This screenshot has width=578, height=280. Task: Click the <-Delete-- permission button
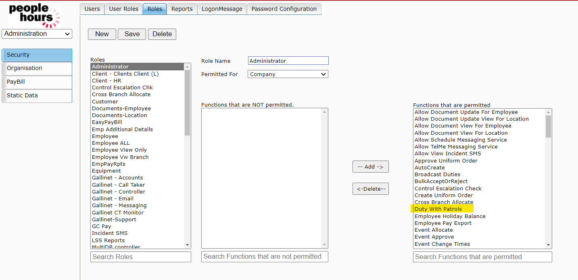370,189
